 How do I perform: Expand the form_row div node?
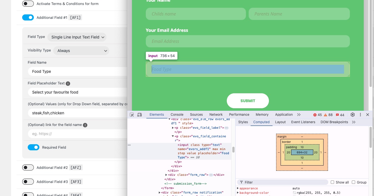tap(166, 175)
